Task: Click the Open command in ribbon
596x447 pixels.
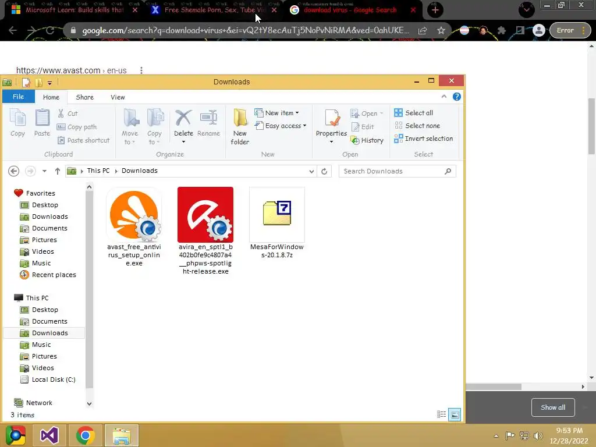Action: 367,113
